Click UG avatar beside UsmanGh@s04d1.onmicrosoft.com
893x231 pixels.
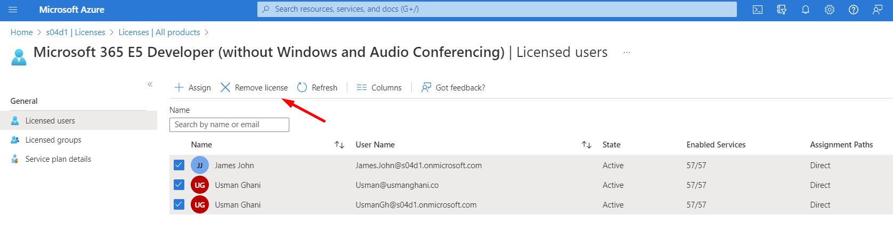click(200, 205)
